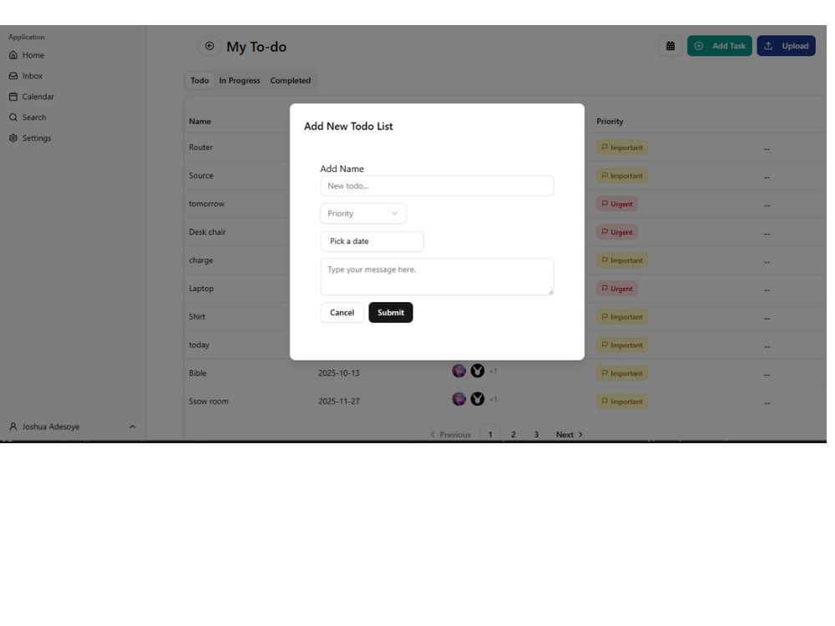This screenshot has width=835, height=626.
Task: Switch to the Todo tab
Action: click(200, 80)
